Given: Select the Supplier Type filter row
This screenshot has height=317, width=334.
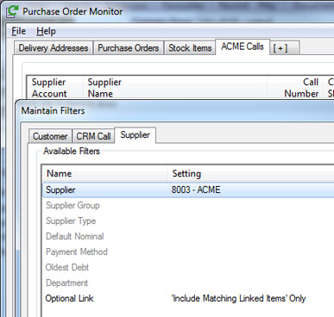Looking at the screenshot, I should (x=188, y=221).
